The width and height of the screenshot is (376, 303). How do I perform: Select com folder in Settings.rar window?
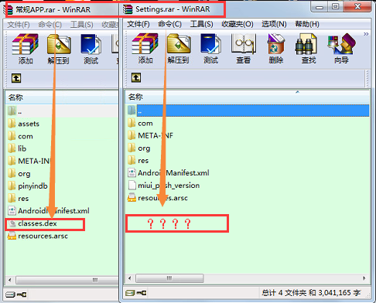(140, 123)
